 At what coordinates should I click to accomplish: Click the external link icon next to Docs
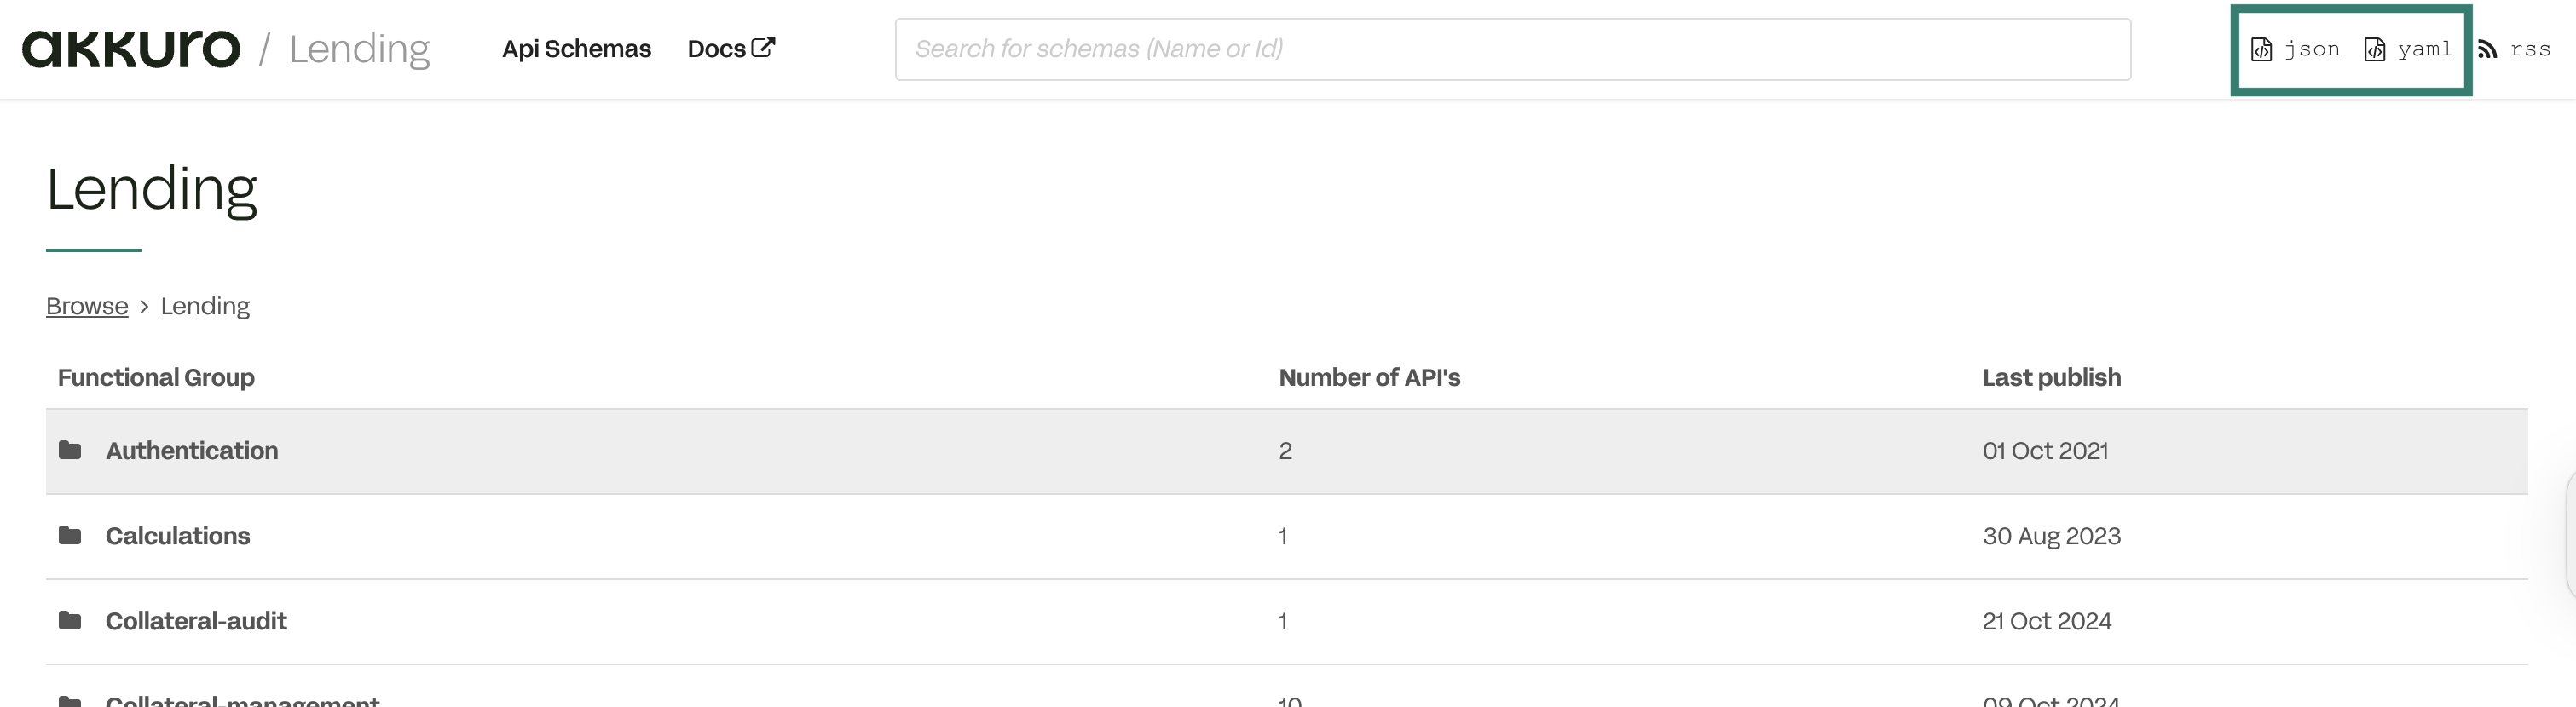765,46
